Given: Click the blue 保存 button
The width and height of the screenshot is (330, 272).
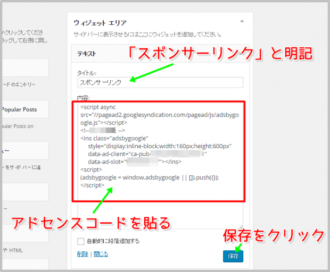Looking at the screenshot, I should tap(233, 256).
